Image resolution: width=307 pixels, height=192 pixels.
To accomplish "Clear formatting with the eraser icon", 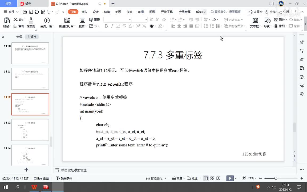I will pyautogui.click(x=164, y=19).
